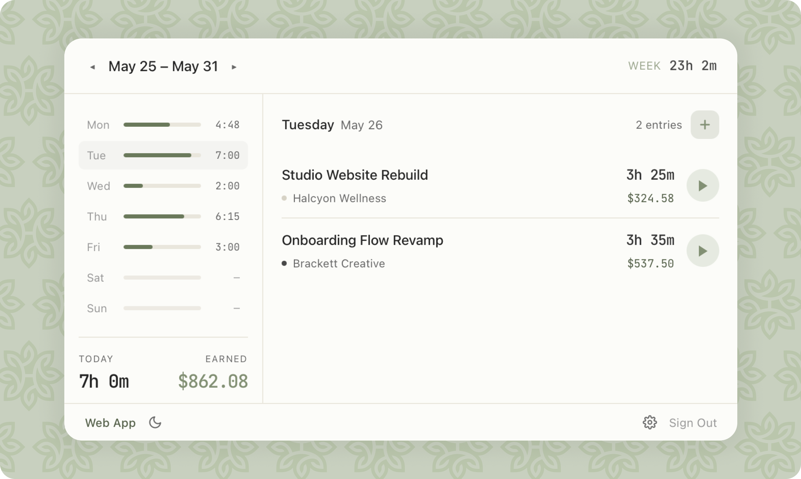
Task: Click Friday's progress bar
Action: click(x=162, y=247)
